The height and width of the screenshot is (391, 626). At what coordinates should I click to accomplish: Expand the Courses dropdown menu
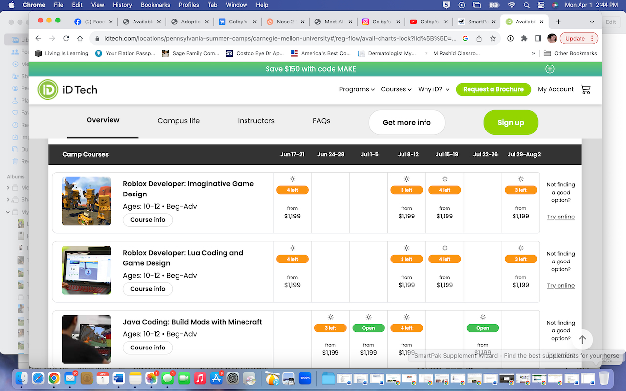[x=396, y=89]
